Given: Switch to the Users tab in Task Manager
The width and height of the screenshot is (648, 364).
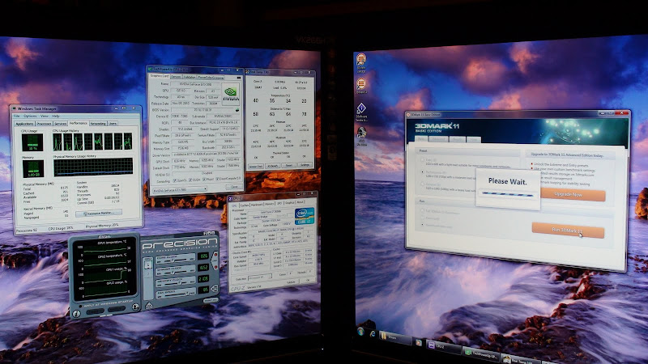Looking at the screenshot, I should click(x=113, y=123).
